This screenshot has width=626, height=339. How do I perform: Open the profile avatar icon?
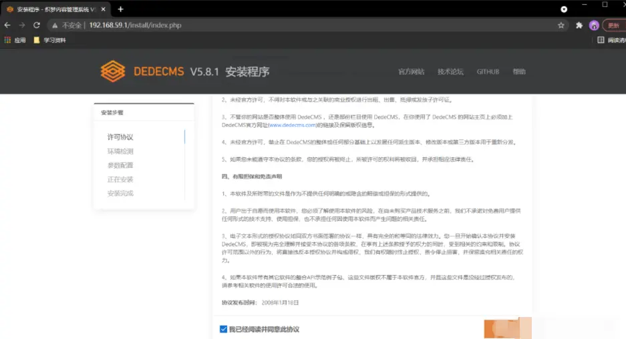tap(594, 25)
